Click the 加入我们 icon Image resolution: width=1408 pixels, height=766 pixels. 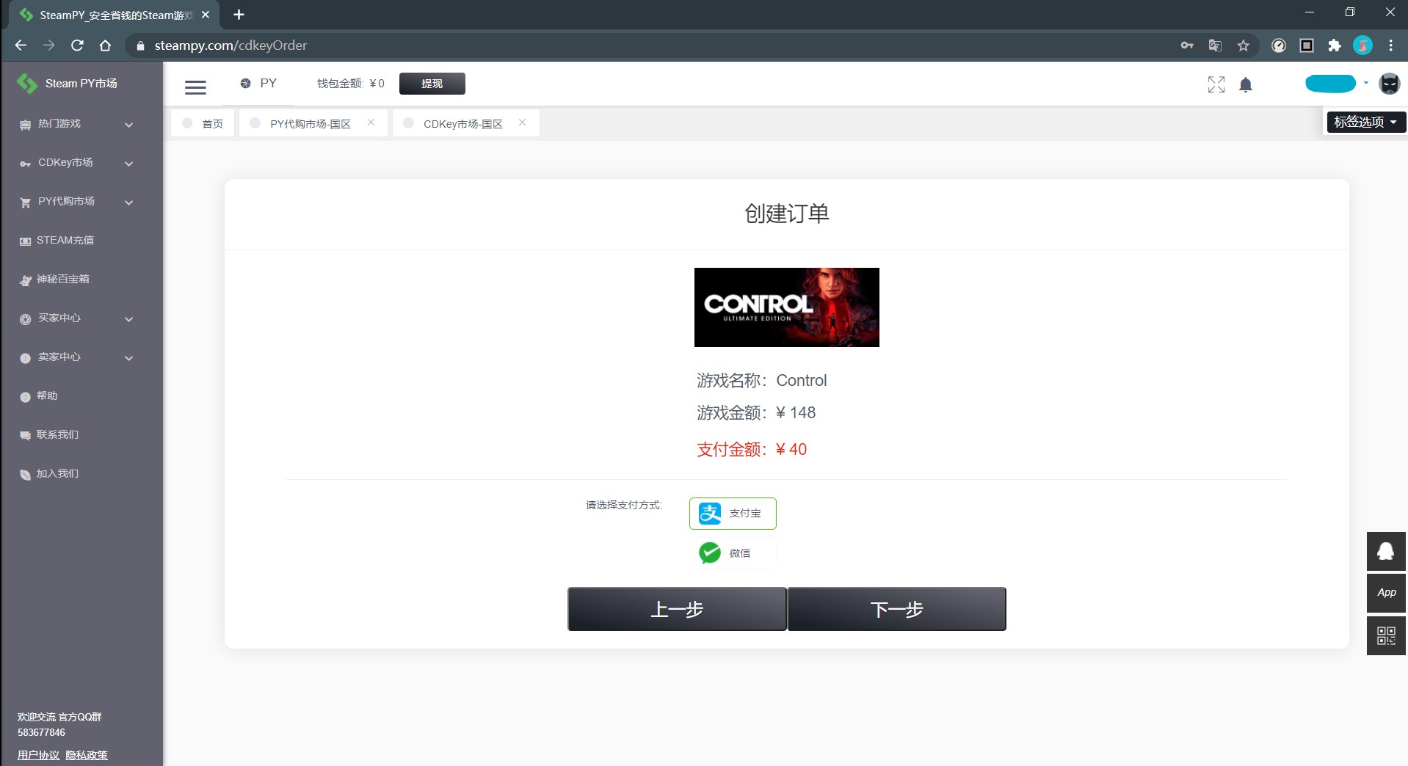tap(25, 475)
